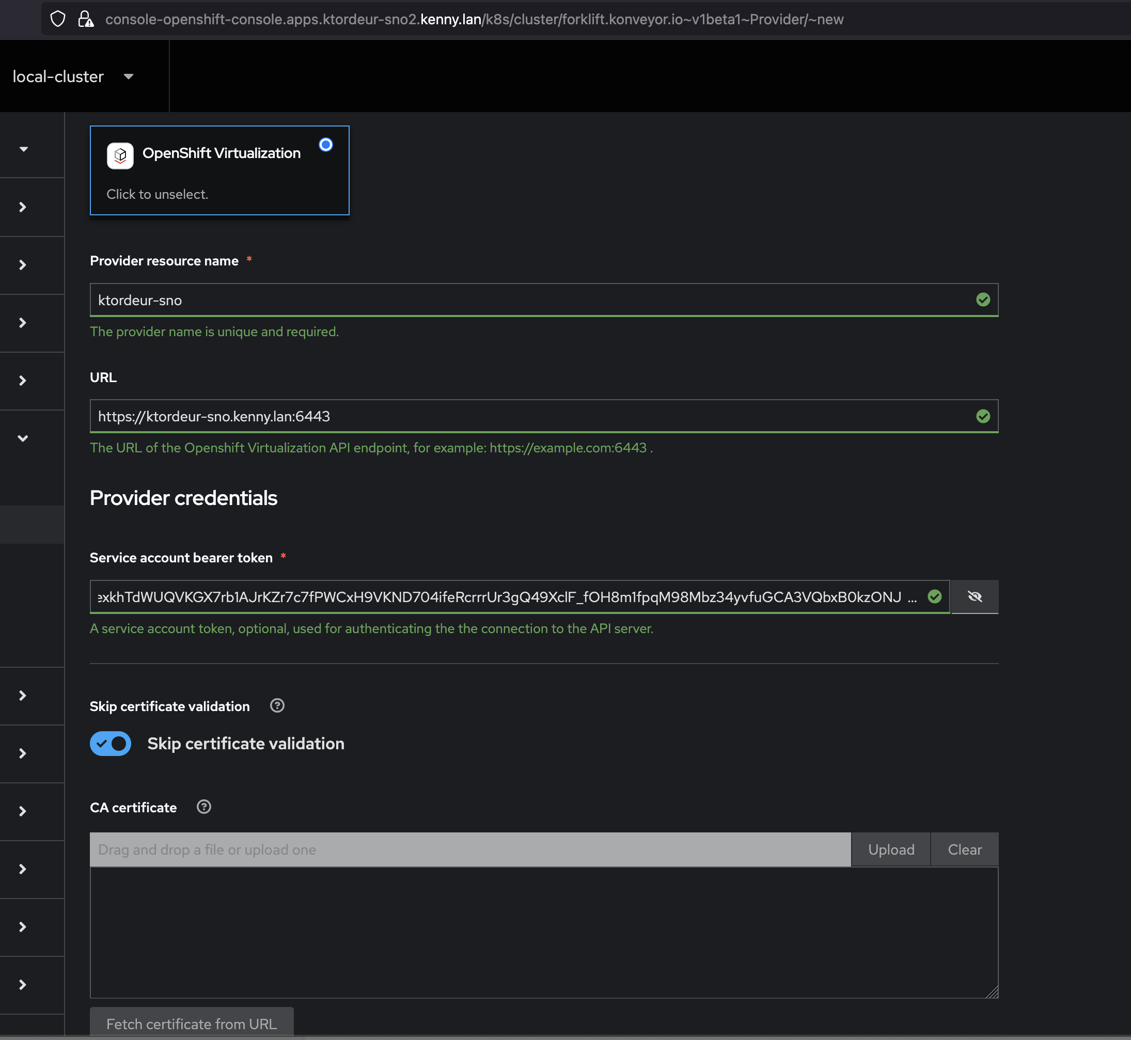The width and height of the screenshot is (1131, 1040).
Task: Click green checkmark in provider name field
Action: pyautogui.click(x=982, y=300)
